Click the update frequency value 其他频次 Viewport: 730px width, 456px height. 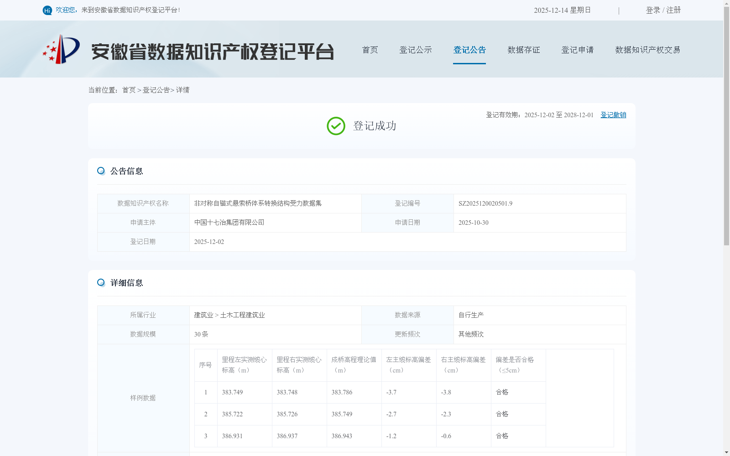[x=471, y=334]
